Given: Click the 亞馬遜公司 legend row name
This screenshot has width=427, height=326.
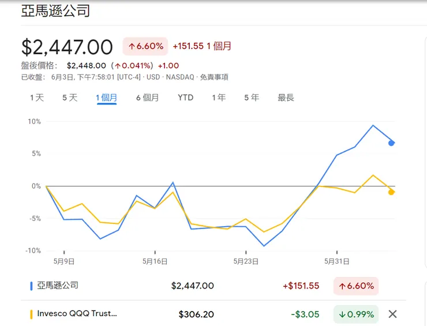Looking at the screenshot, I should 58,286.
